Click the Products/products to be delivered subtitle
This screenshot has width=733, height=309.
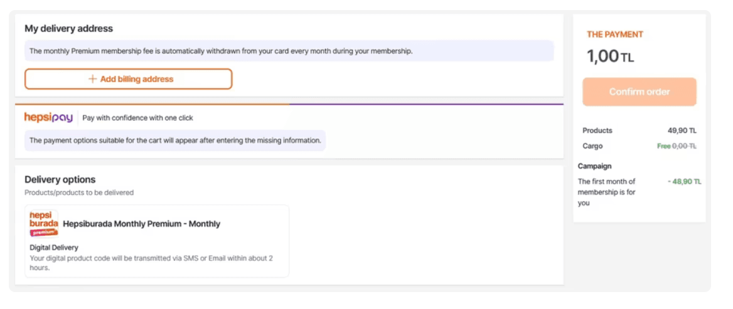[79, 192]
